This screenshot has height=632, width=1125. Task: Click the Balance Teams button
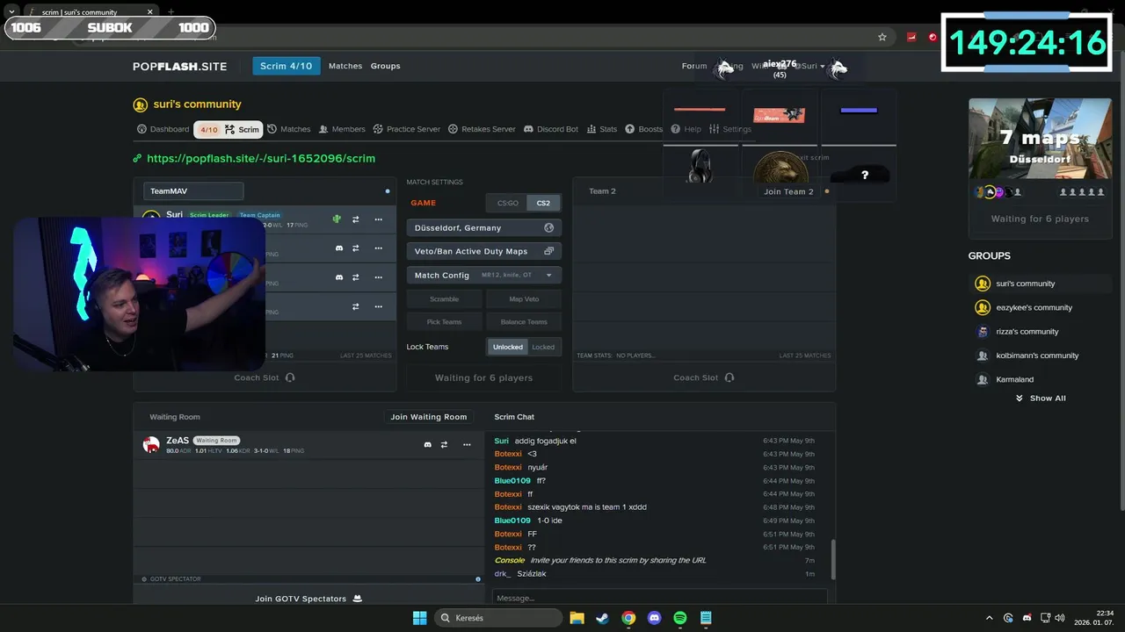pos(524,322)
